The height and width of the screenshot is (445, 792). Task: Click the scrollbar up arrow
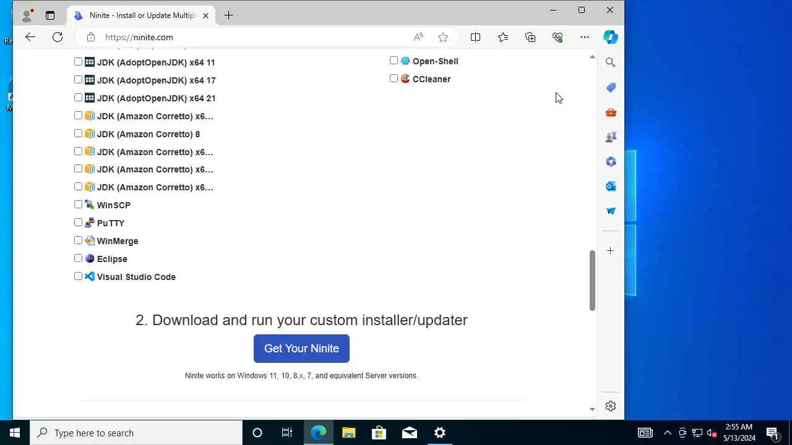pos(592,57)
